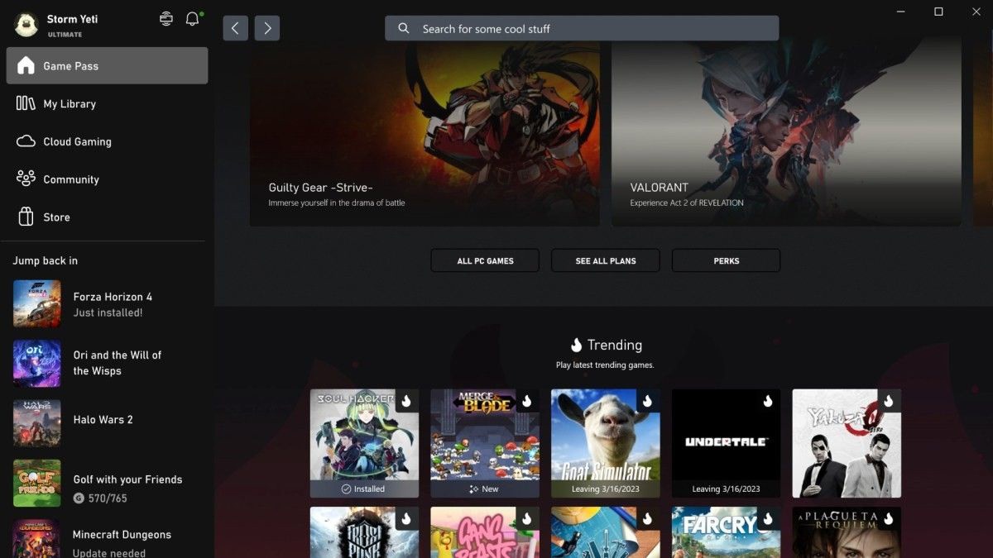Open Golf with your Friends thumbnail
Viewport: 993px width, 558px height.
coord(37,484)
